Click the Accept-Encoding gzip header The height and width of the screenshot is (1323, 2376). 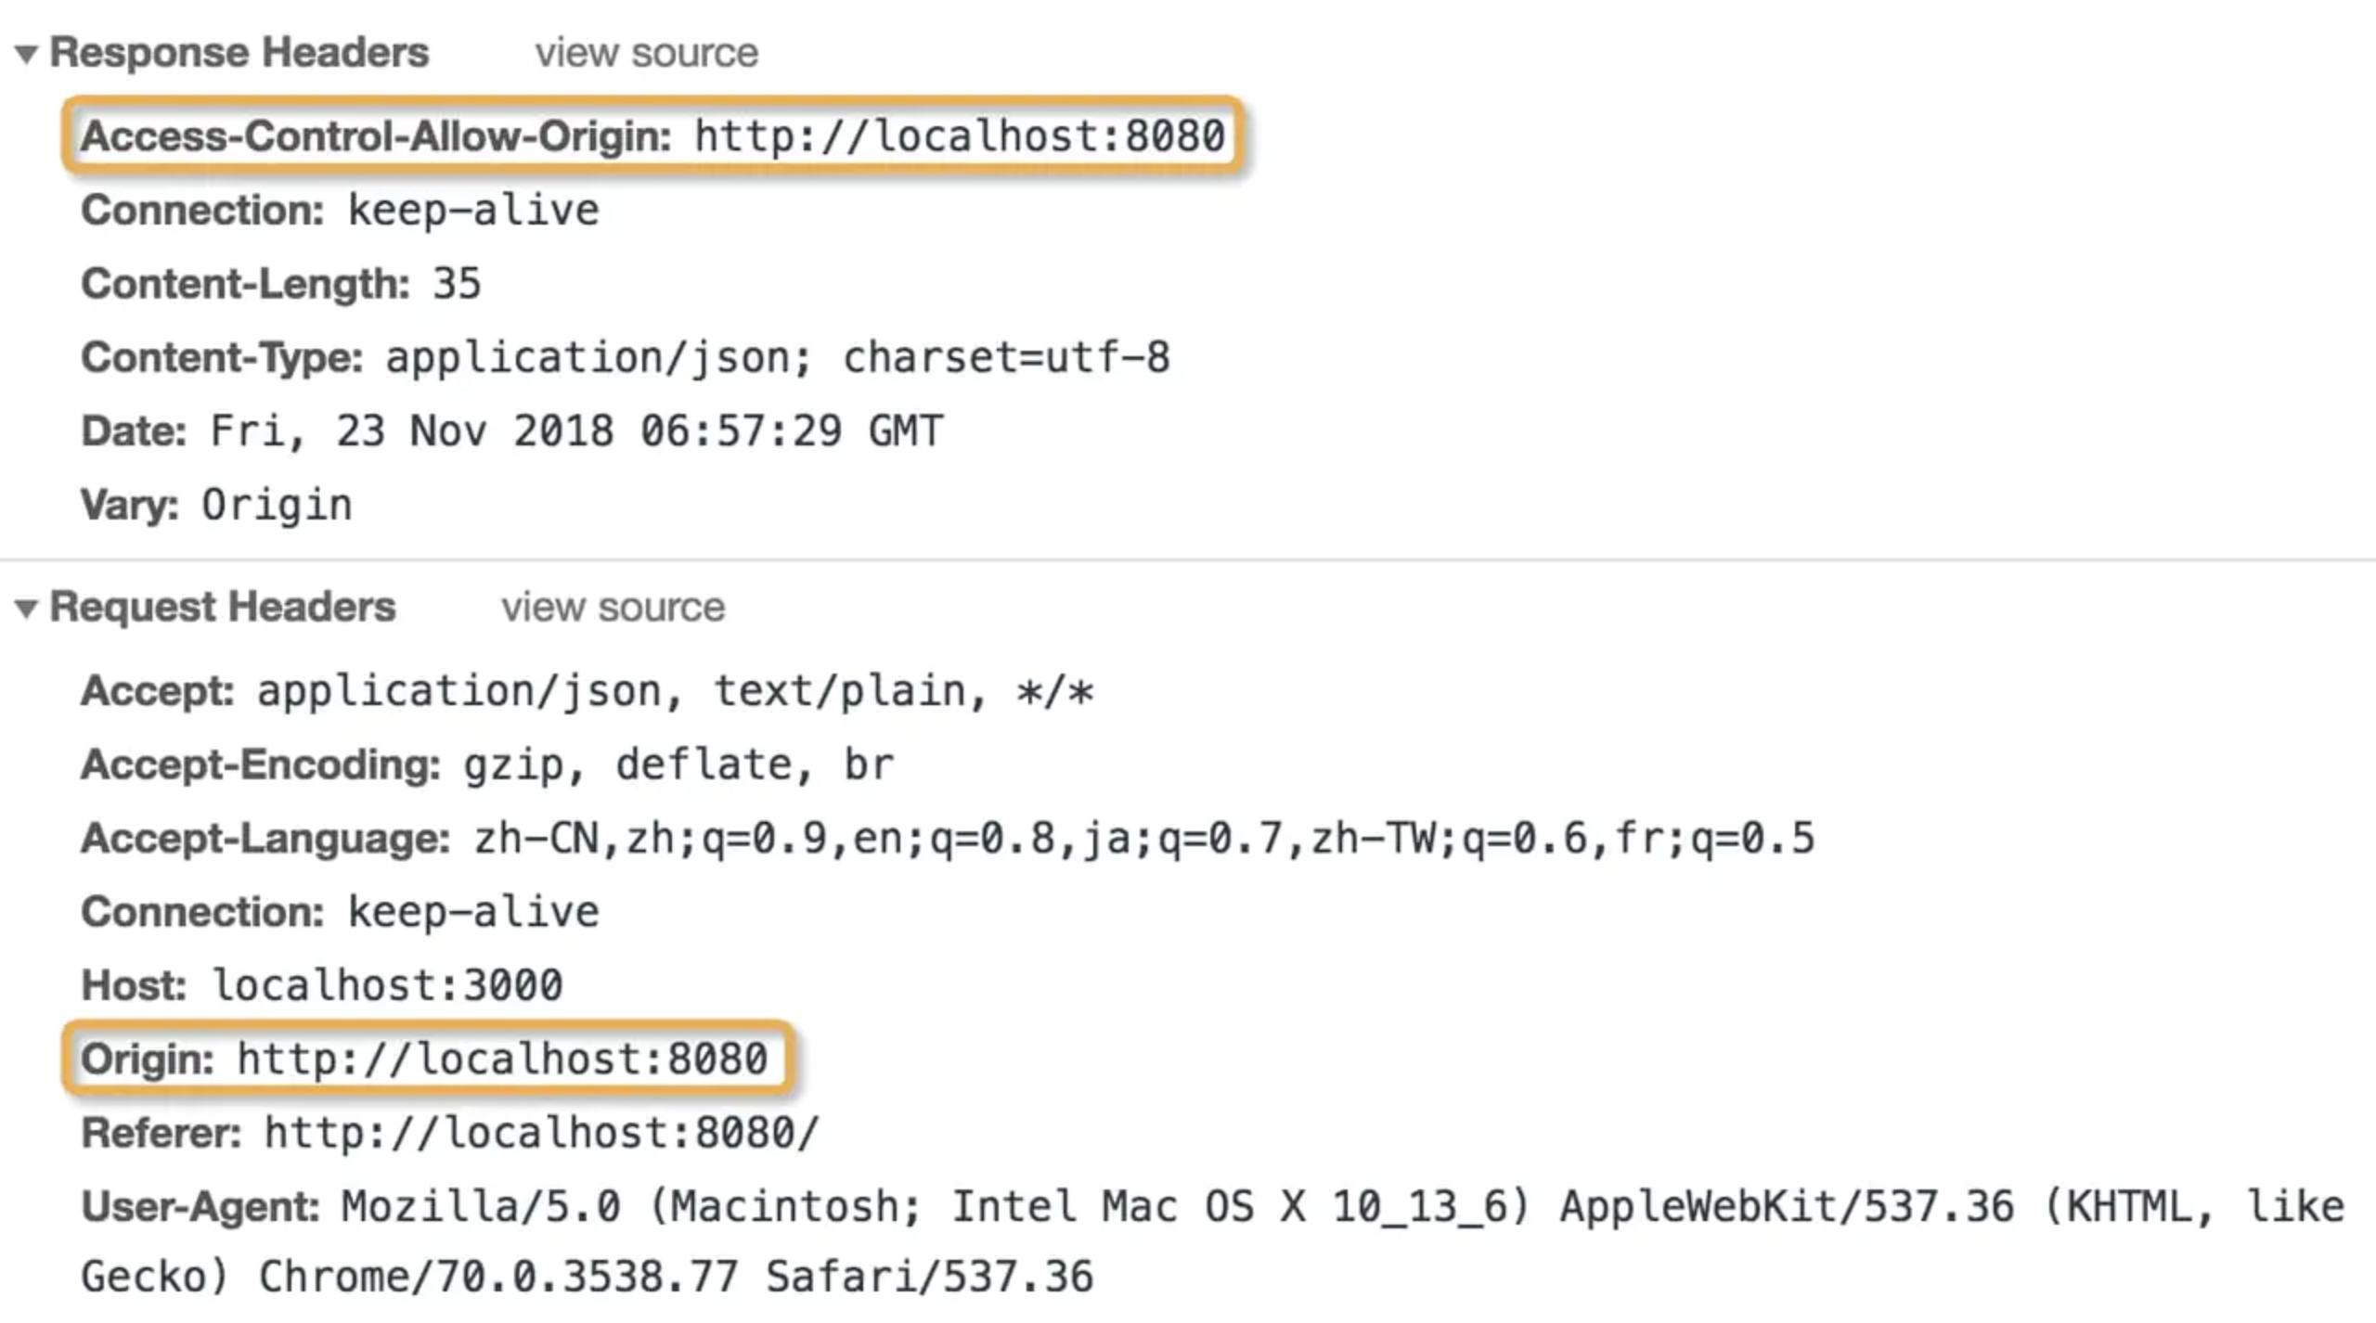coord(487,764)
